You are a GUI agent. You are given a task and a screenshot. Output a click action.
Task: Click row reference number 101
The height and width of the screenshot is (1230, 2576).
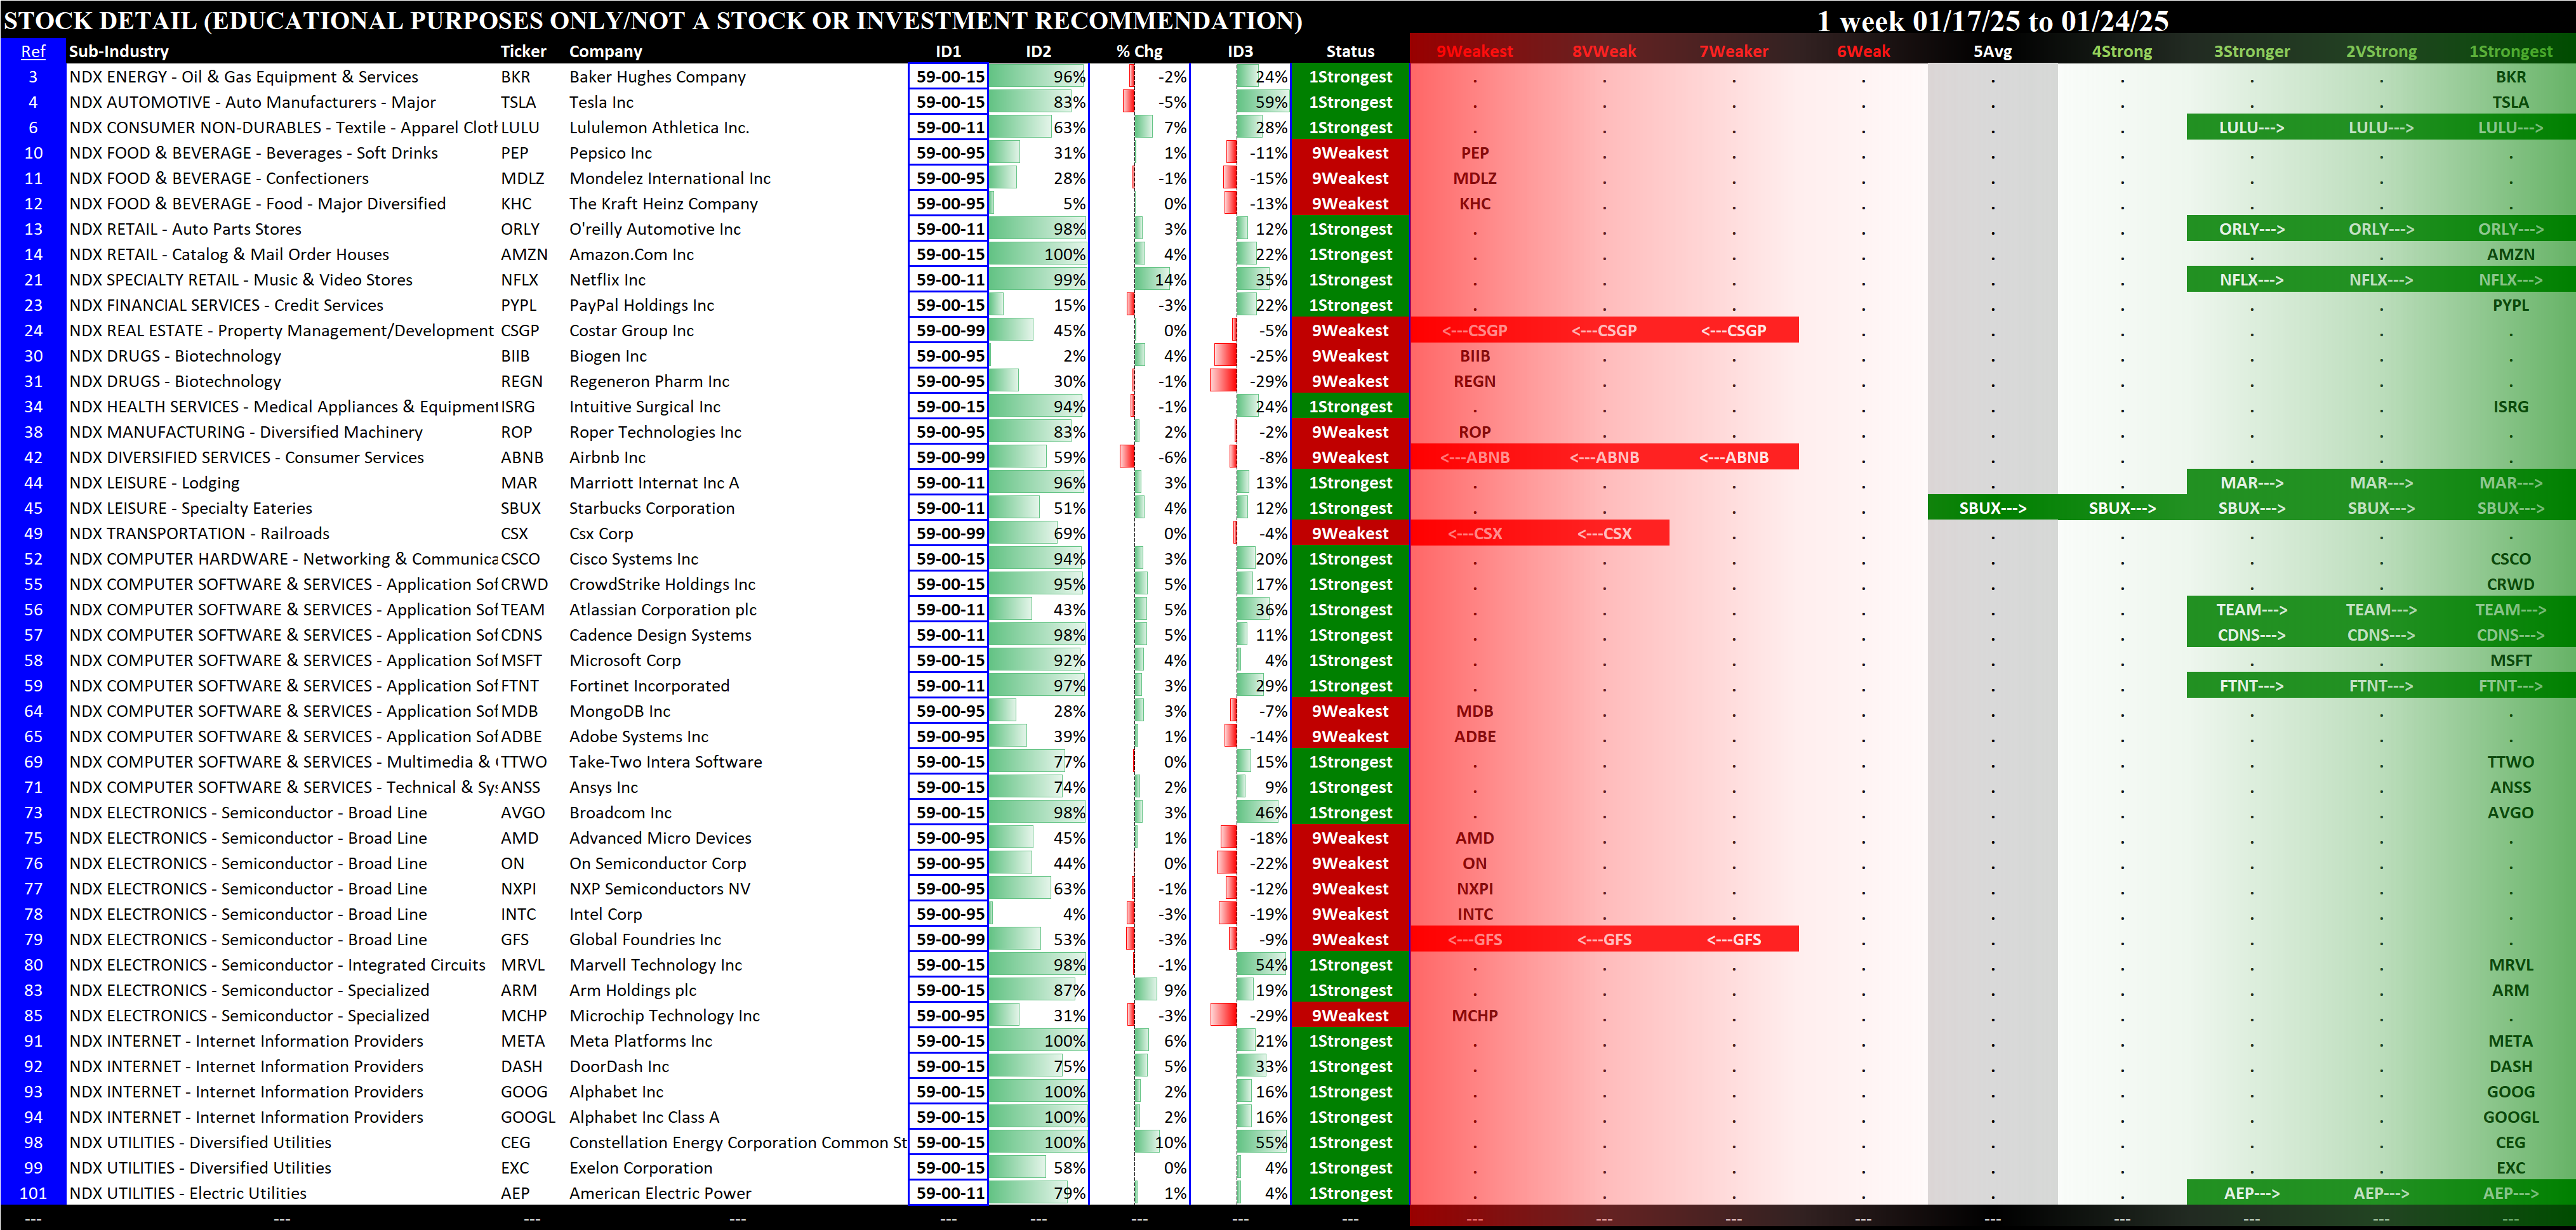[x=33, y=1193]
